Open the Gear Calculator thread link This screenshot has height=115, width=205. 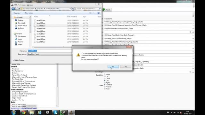[24, 108]
